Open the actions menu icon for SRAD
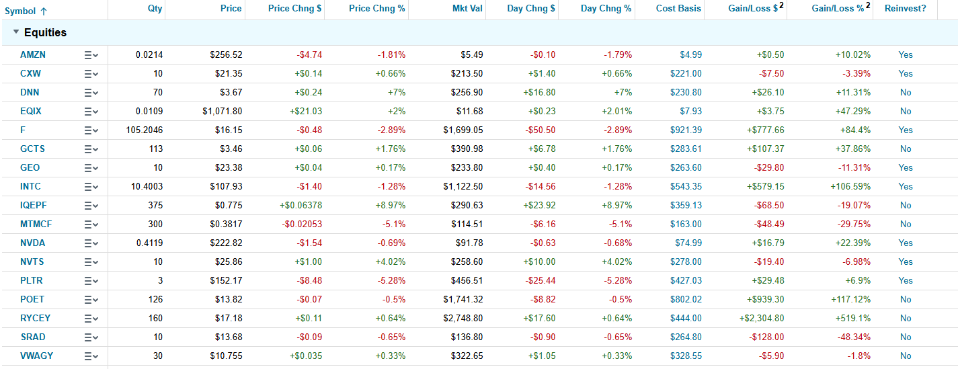This screenshot has height=369, width=958. click(x=91, y=337)
